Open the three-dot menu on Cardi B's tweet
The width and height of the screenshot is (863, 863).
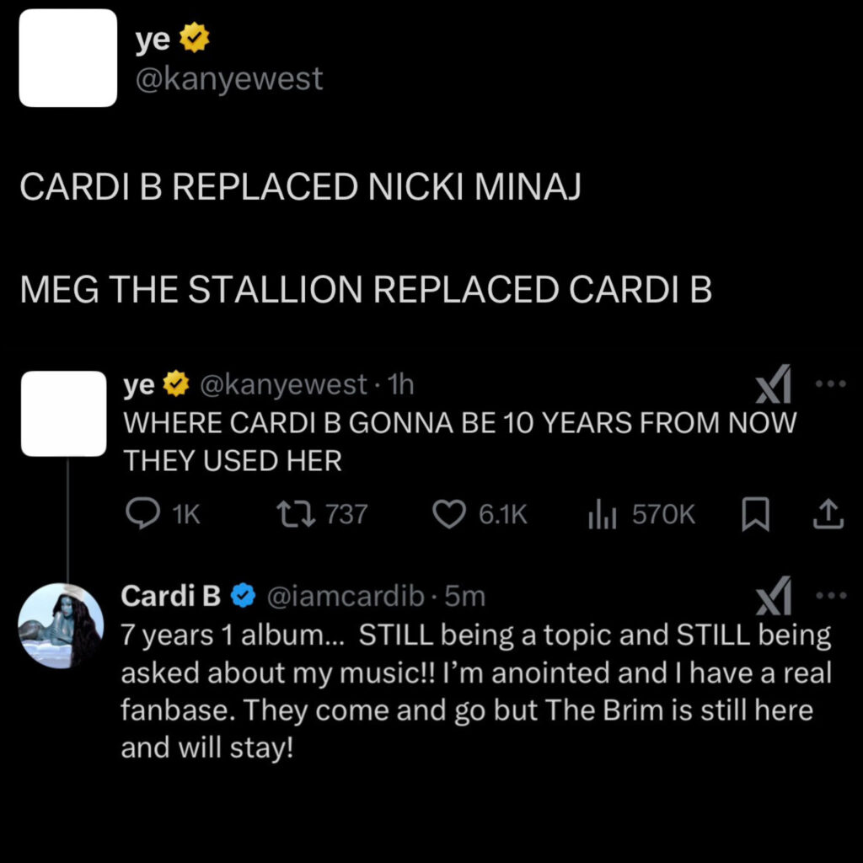[x=830, y=595]
